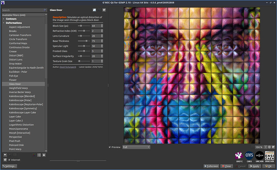The width and height of the screenshot is (277, 170).
Task: Select the Drop Water filter
Action: 15,63
